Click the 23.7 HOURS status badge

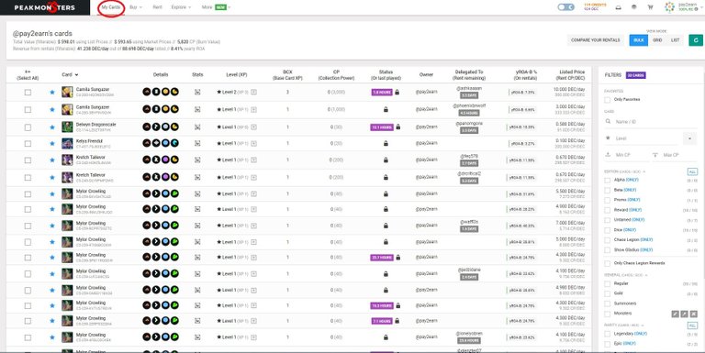382,258
